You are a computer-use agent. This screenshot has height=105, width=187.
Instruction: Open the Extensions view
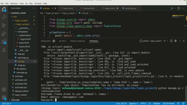4,42
